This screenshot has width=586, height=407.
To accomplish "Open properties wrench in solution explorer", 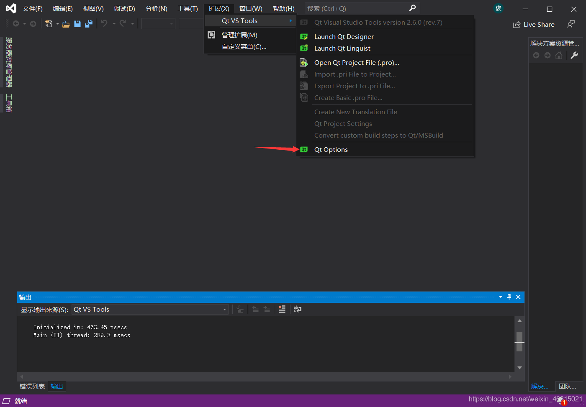I will click(574, 55).
